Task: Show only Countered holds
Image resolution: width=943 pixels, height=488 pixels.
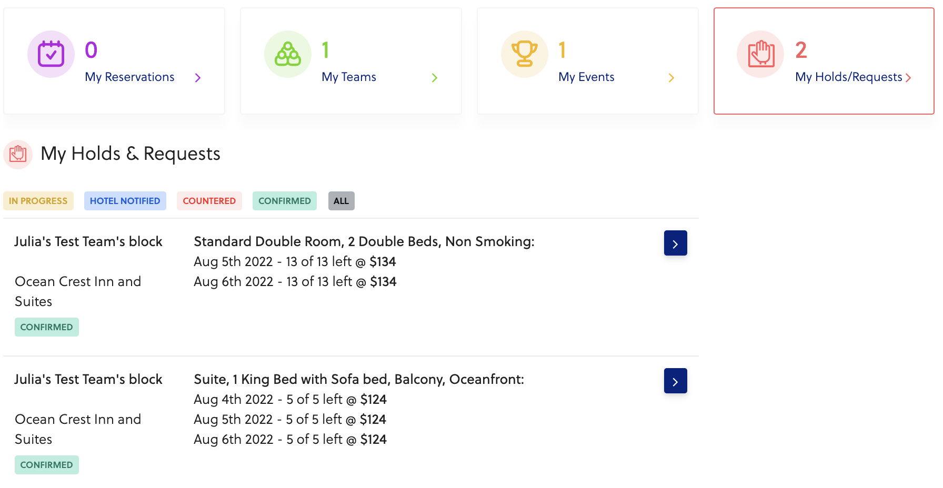Action: point(209,201)
